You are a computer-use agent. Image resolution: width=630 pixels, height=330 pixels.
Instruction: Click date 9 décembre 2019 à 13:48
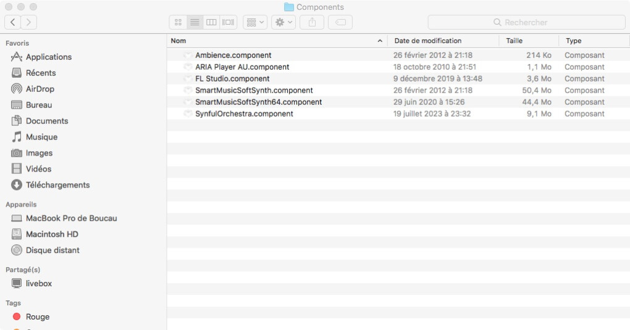click(437, 79)
